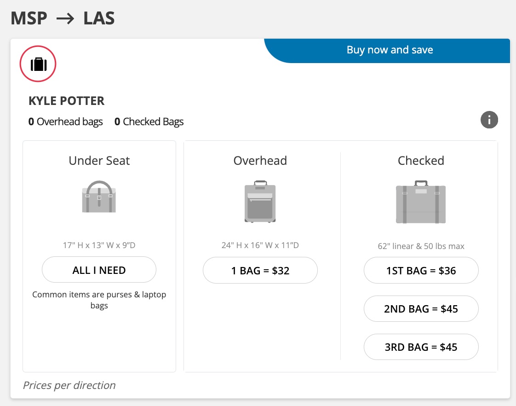Select the red circle around the bag icon

click(38, 64)
